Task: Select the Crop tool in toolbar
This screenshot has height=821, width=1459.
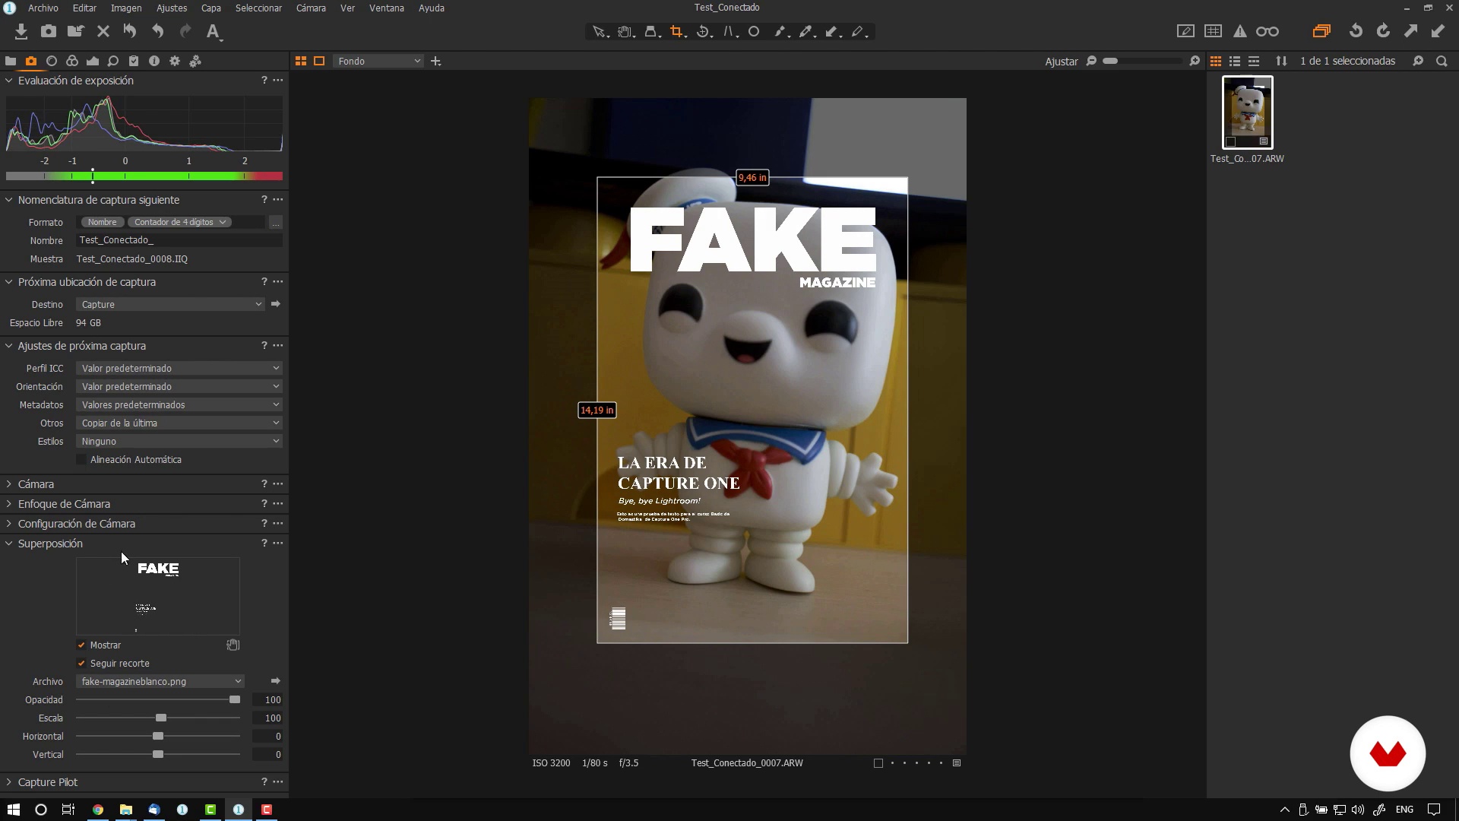Action: pos(676,32)
